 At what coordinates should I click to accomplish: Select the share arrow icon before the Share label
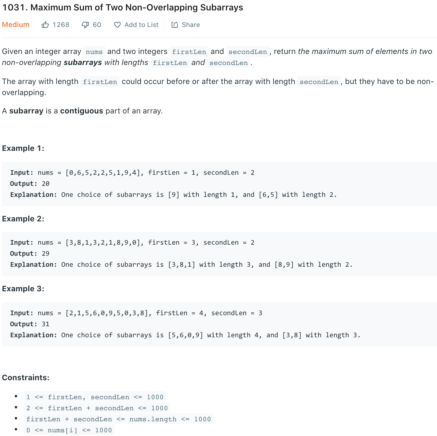click(175, 25)
